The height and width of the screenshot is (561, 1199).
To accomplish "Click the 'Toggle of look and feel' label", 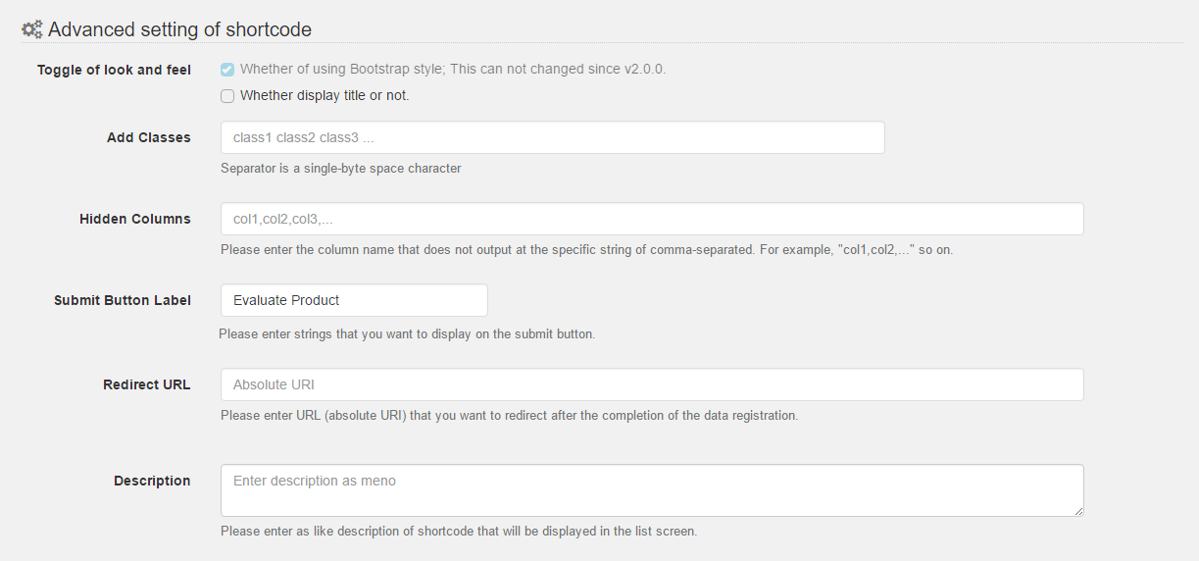I will [x=114, y=70].
